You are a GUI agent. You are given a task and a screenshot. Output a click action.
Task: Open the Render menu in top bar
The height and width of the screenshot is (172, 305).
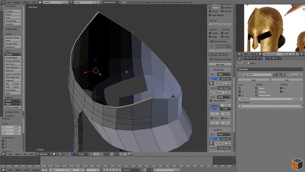(17, 2)
